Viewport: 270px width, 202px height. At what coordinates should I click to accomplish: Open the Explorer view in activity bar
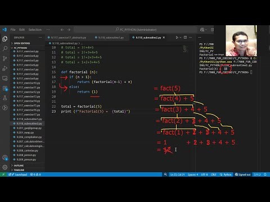5,39
